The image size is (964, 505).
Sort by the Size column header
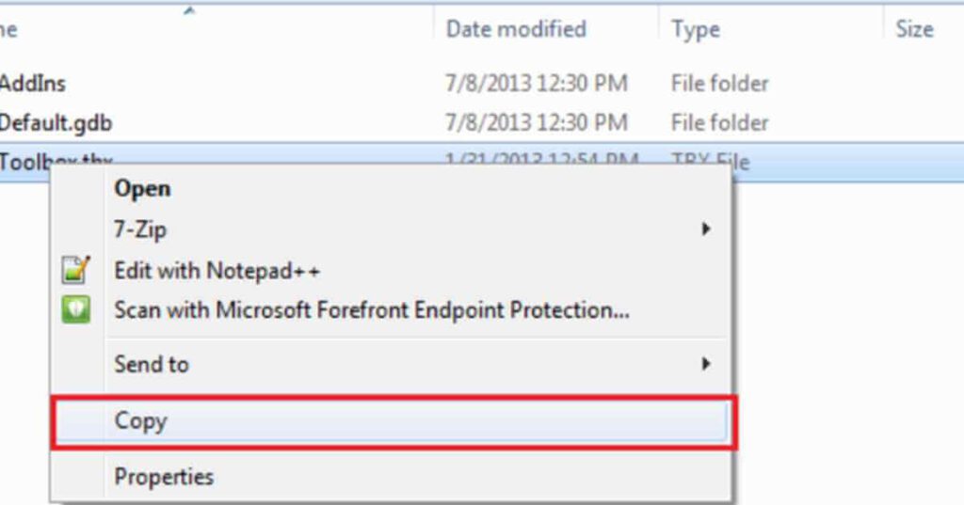(914, 29)
